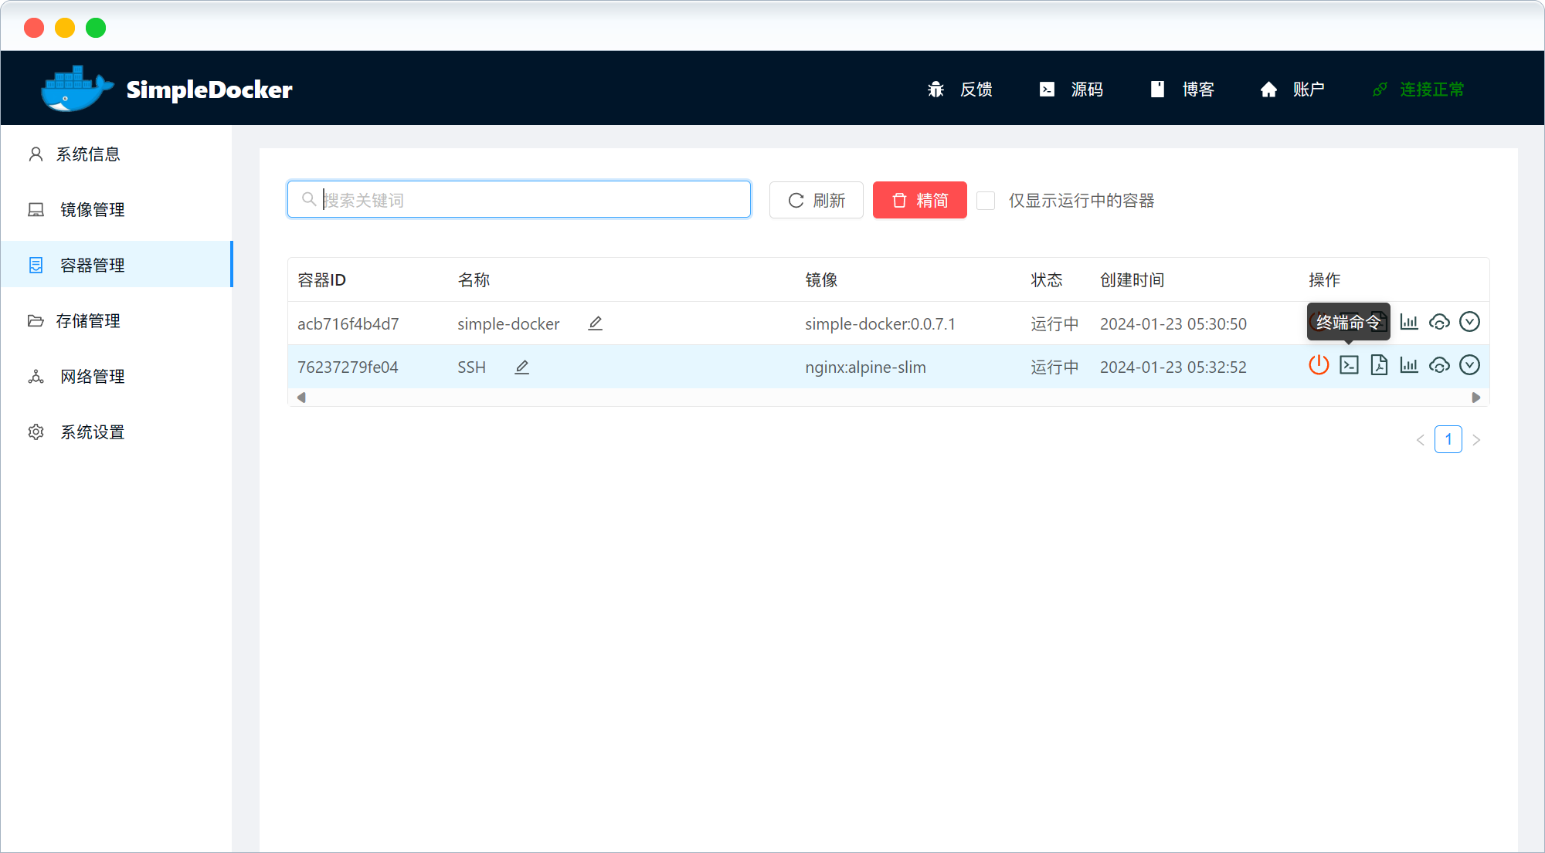
Task: Click the red power icon for SSH container
Action: [x=1319, y=365]
